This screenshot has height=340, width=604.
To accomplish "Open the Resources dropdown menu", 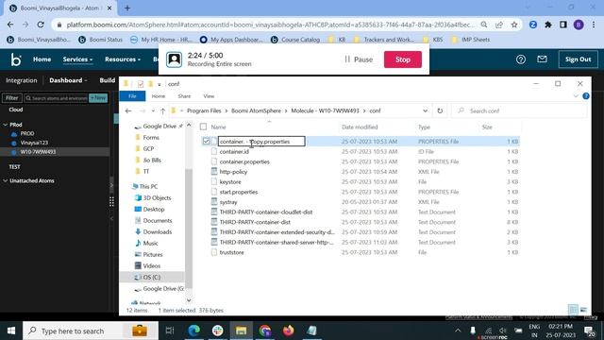I will tap(123, 59).
